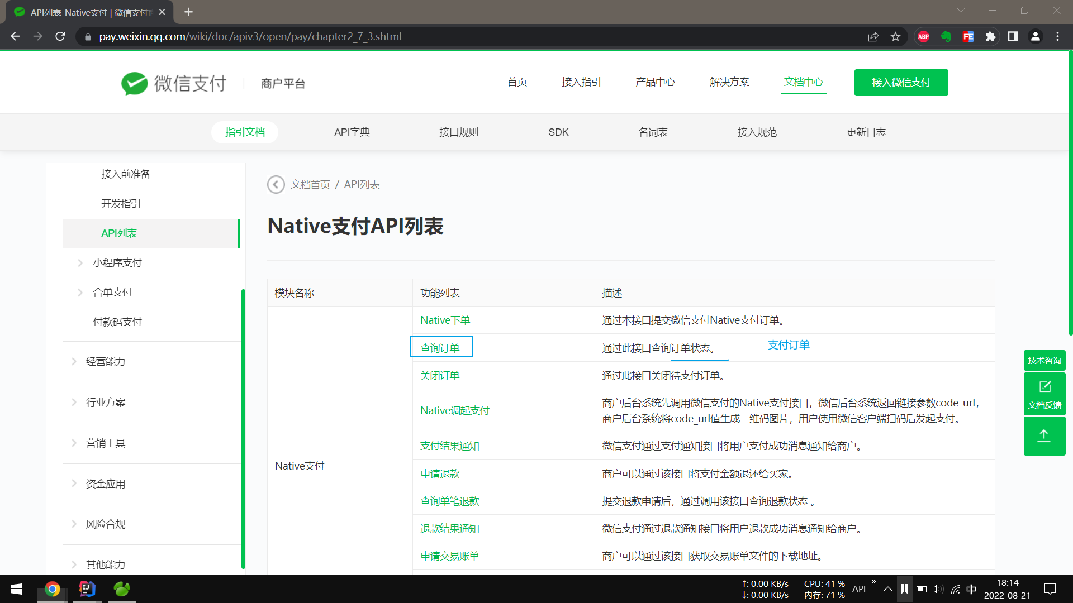Click the volume icon in the system tray
Image resolution: width=1073 pixels, height=603 pixels.
tap(938, 589)
